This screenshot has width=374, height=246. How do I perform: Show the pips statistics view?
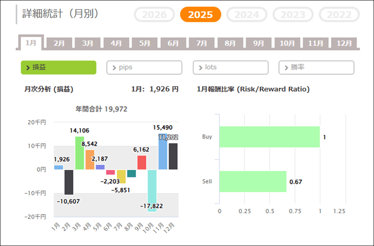144,67
